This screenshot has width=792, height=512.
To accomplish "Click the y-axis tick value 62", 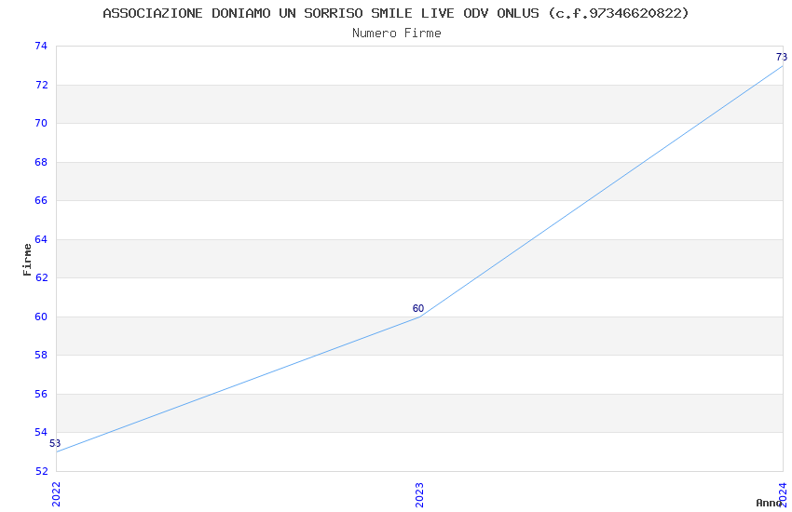I will 41,277.
